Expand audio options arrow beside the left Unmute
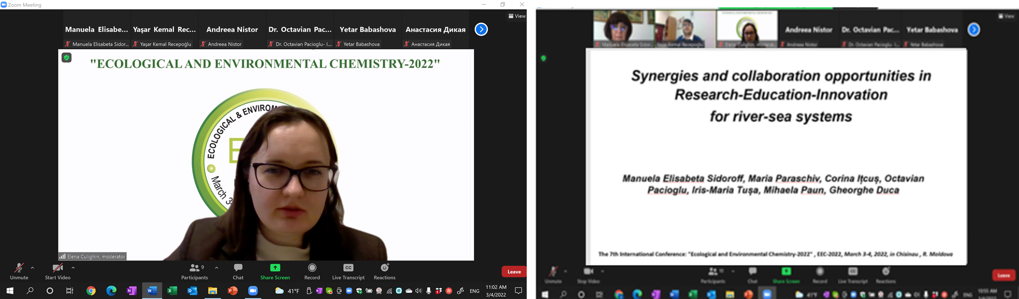 (33, 268)
